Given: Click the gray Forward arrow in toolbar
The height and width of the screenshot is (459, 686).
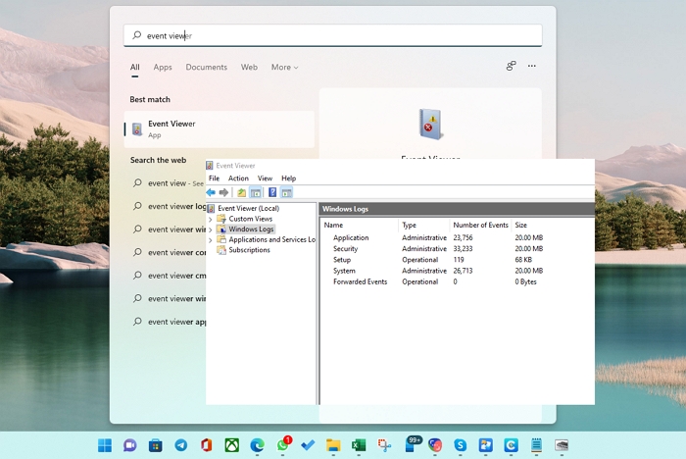Looking at the screenshot, I should point(223,192).
